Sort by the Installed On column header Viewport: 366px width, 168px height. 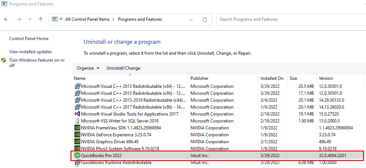(x=273, y=78)
